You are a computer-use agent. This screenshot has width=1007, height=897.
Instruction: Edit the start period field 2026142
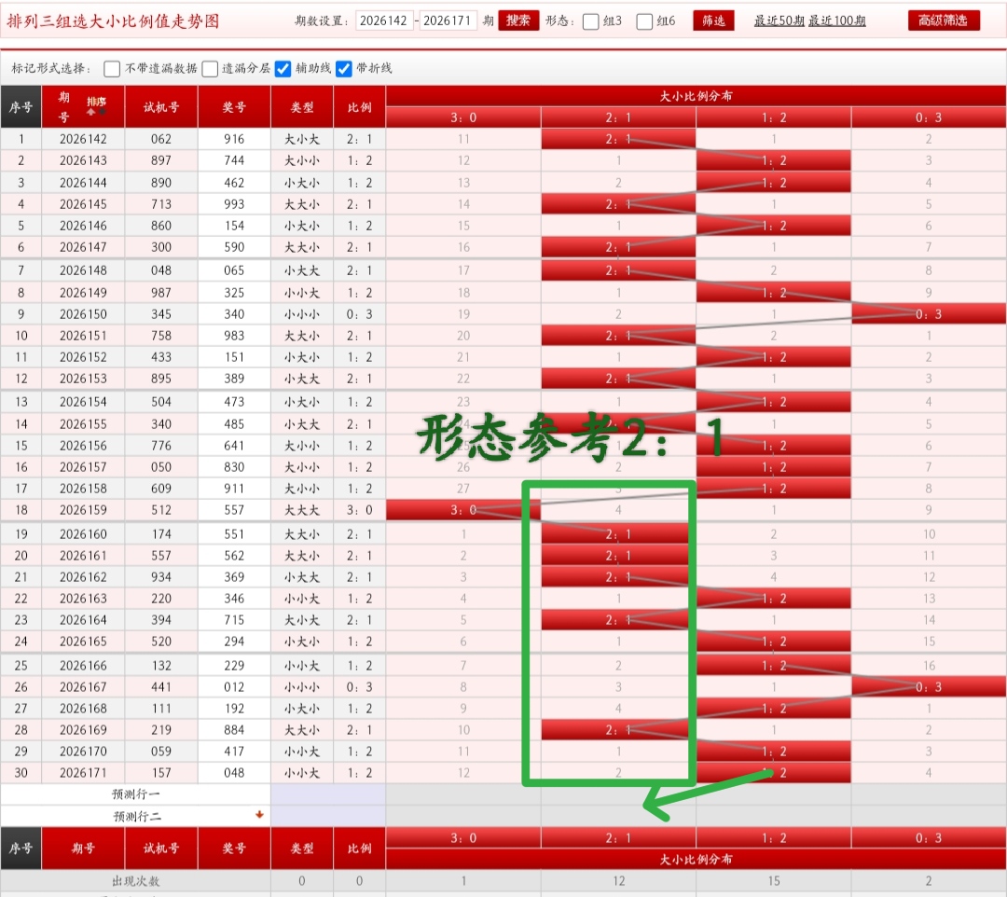(x=383, y=21)
